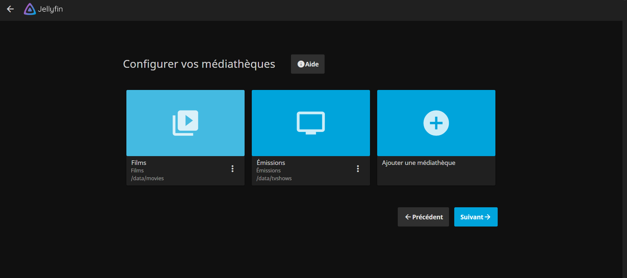
Task: Go back with the Précédent button
Action: coord(423,217)
